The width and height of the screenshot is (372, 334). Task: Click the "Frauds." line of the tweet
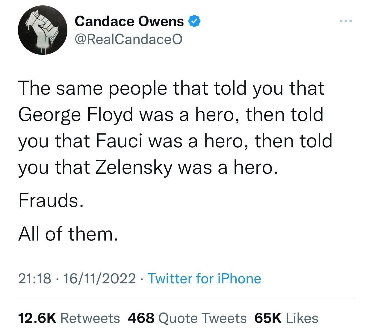(50, 200)
